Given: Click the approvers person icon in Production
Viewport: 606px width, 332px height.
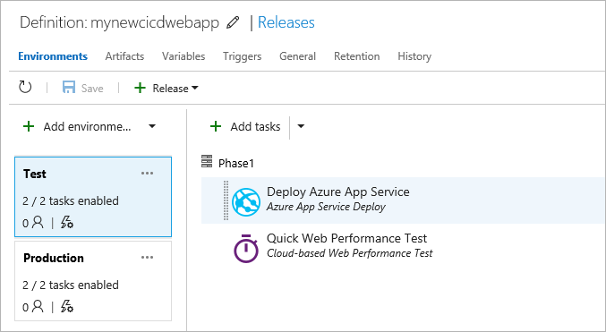Looking at the screenshot, I should click(38, 306).
